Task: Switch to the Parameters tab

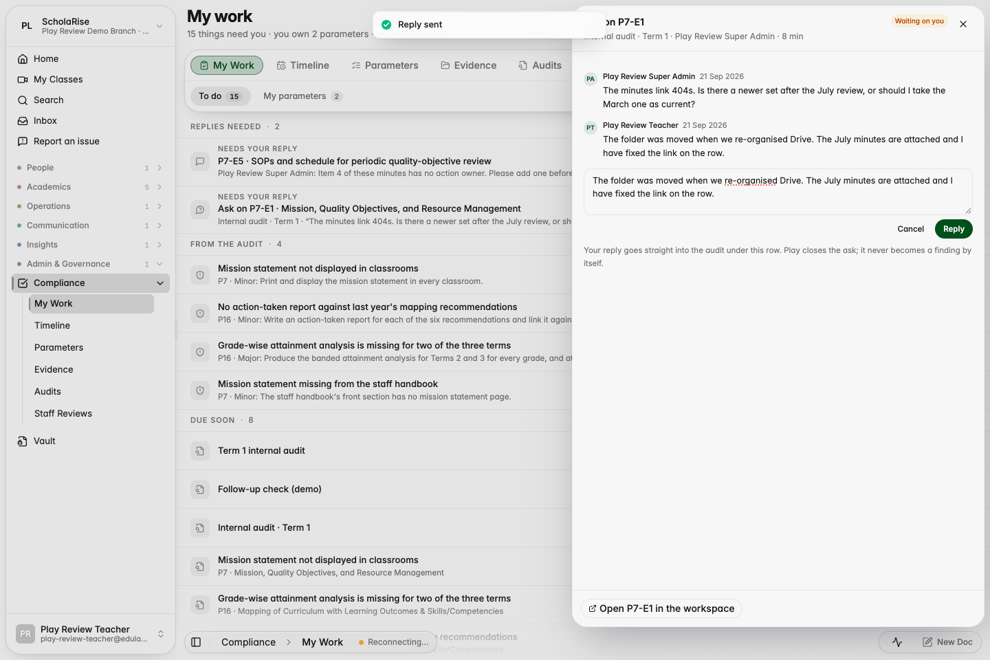Action: (x=385, y=65)
